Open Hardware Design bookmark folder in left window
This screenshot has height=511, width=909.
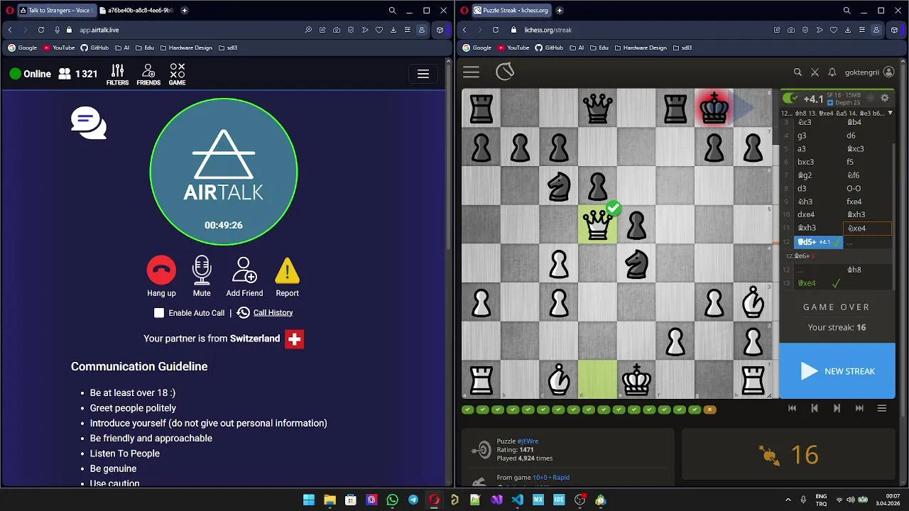(186, 48)
